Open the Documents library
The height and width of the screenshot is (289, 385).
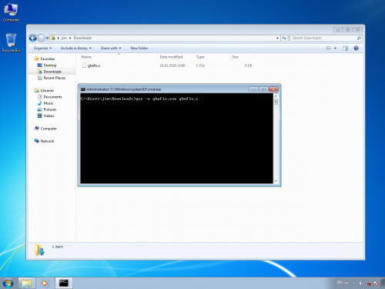(50, 97)
